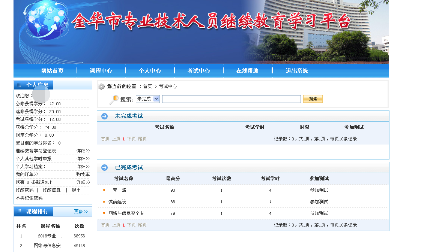This screenshot has width=433, height=252.
Task: Click the search keyword text field
Action: click(231, 99)
